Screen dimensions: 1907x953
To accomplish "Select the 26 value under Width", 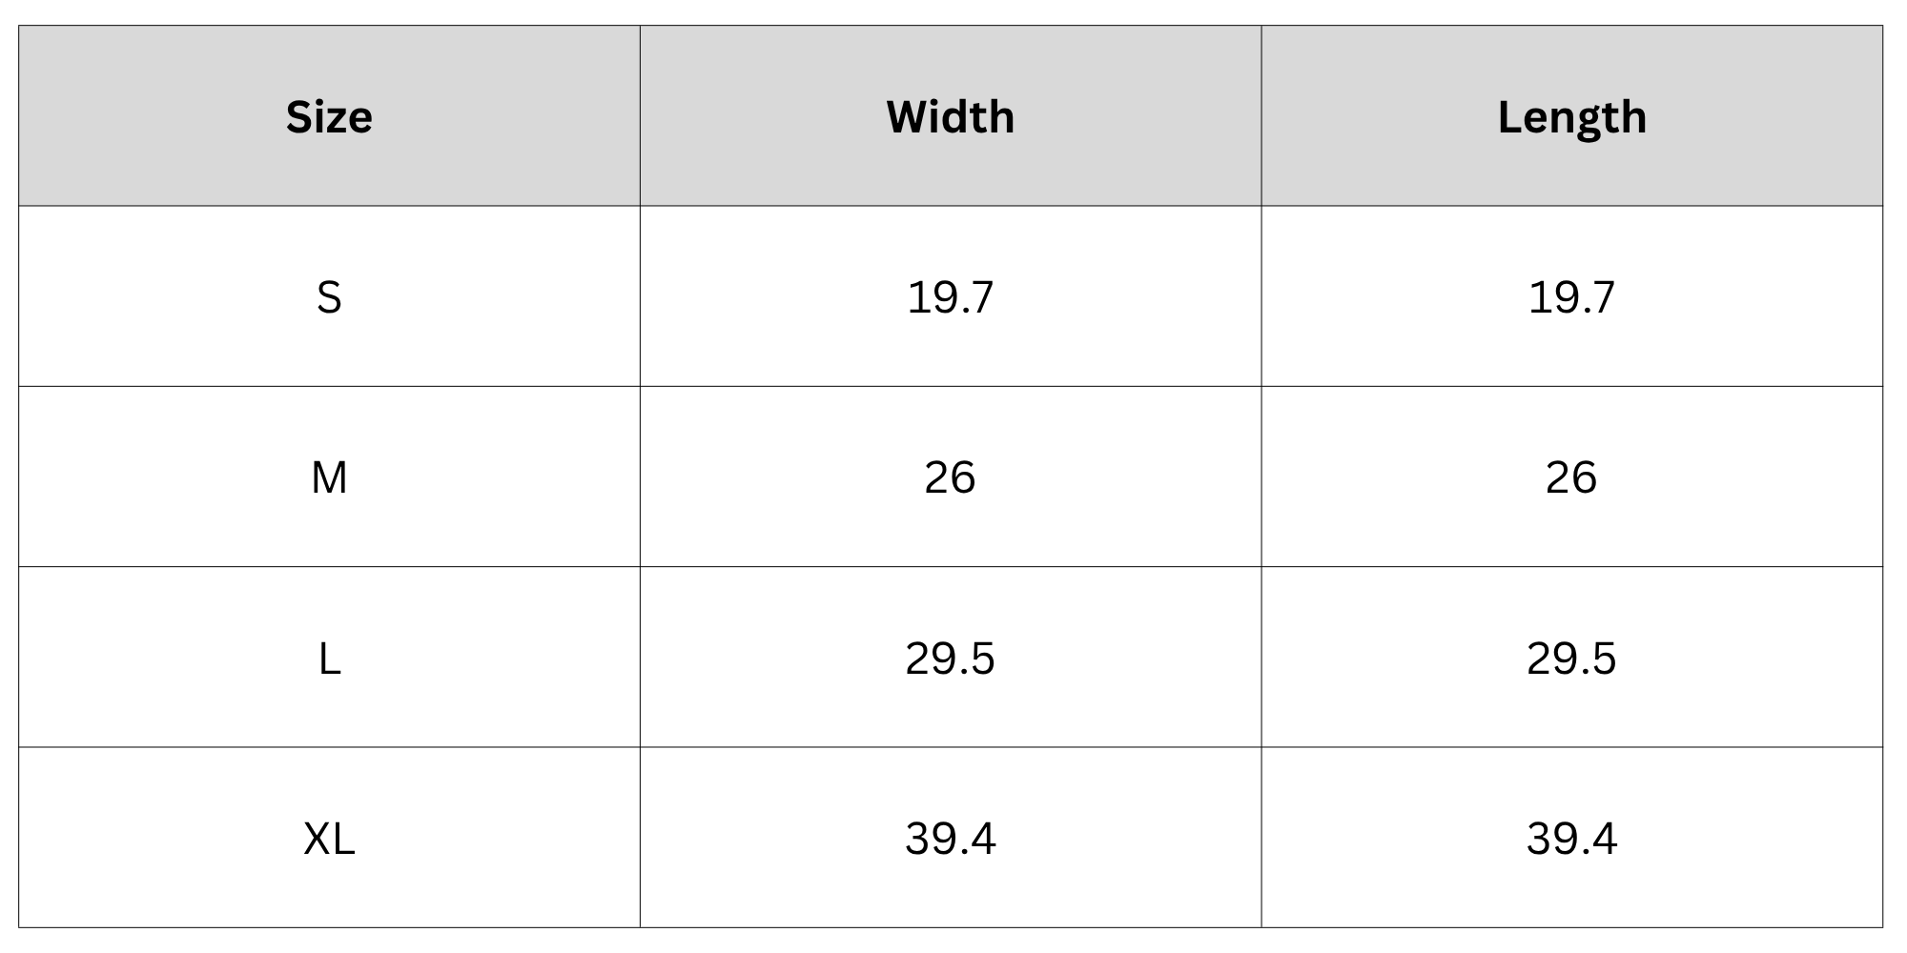I will [951, 477].
